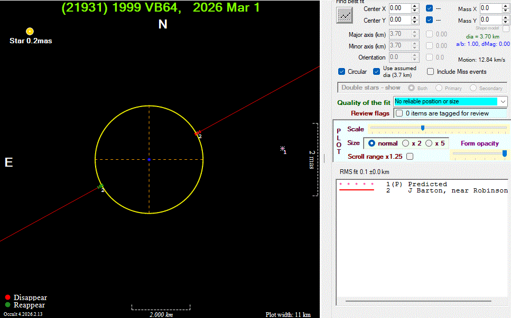Check the items tagged for review box
Viewport: 511px width, 318px height.
tap(399, 113)
